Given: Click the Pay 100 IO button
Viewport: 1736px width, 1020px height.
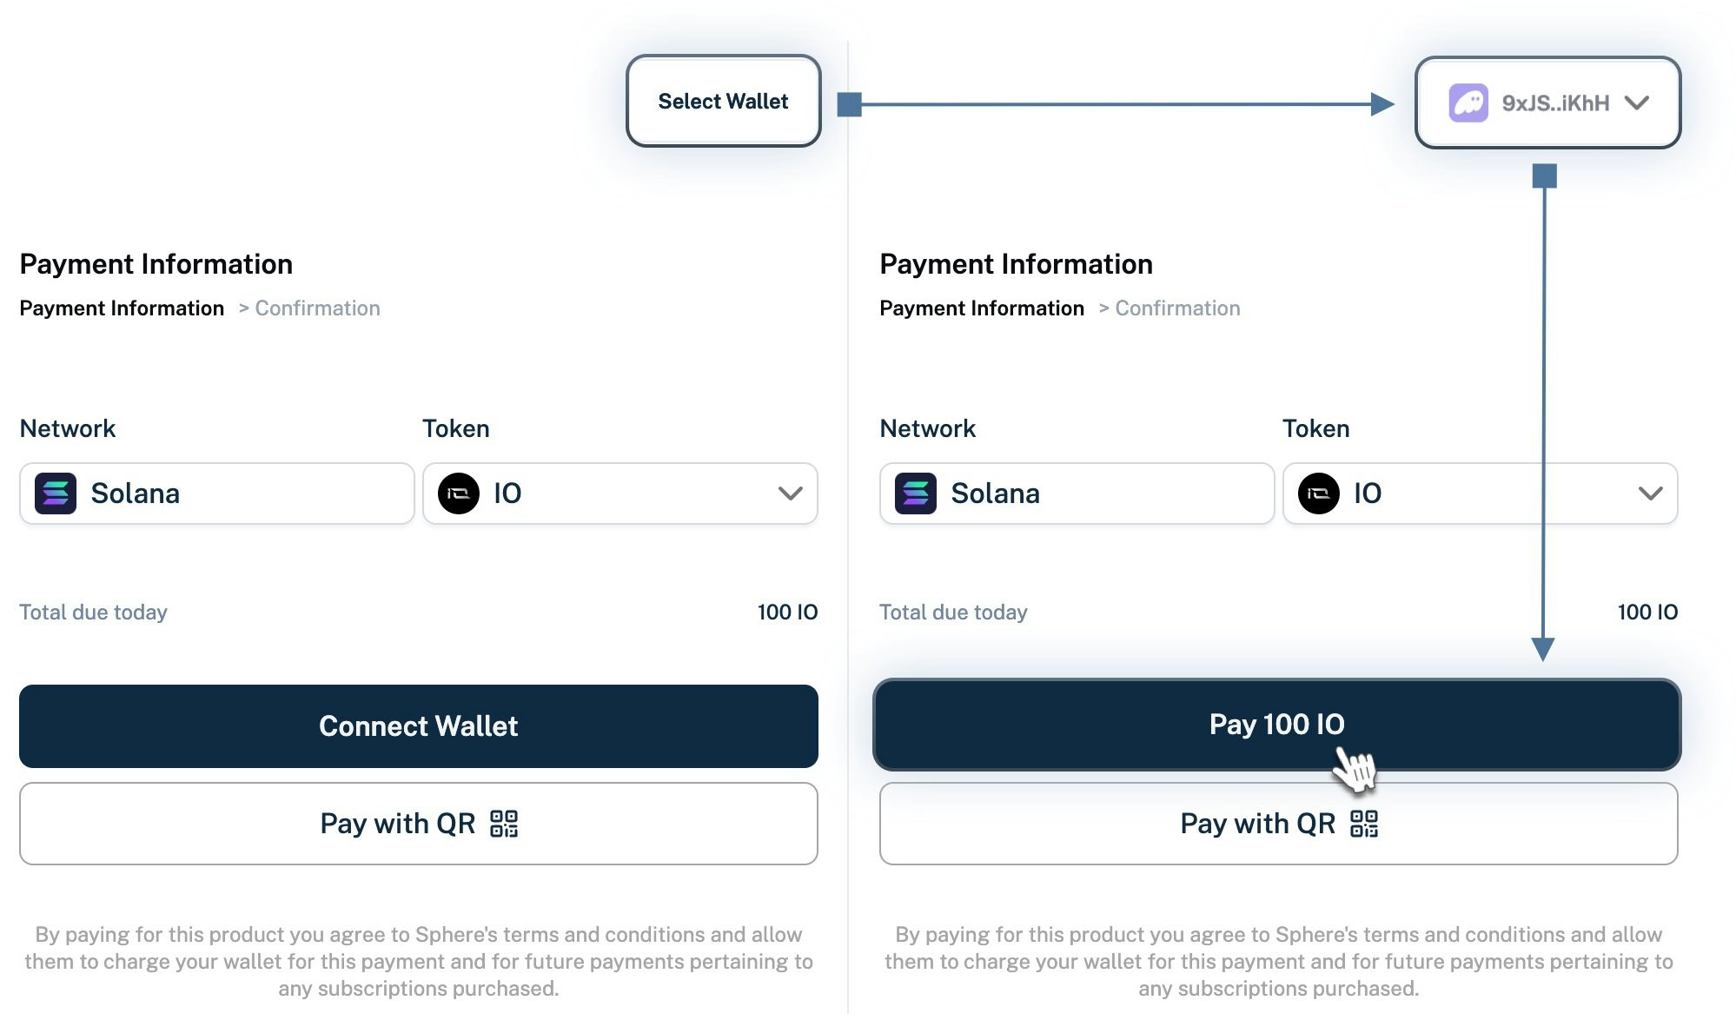Looking at the screenshot, I should (1277, 725).
